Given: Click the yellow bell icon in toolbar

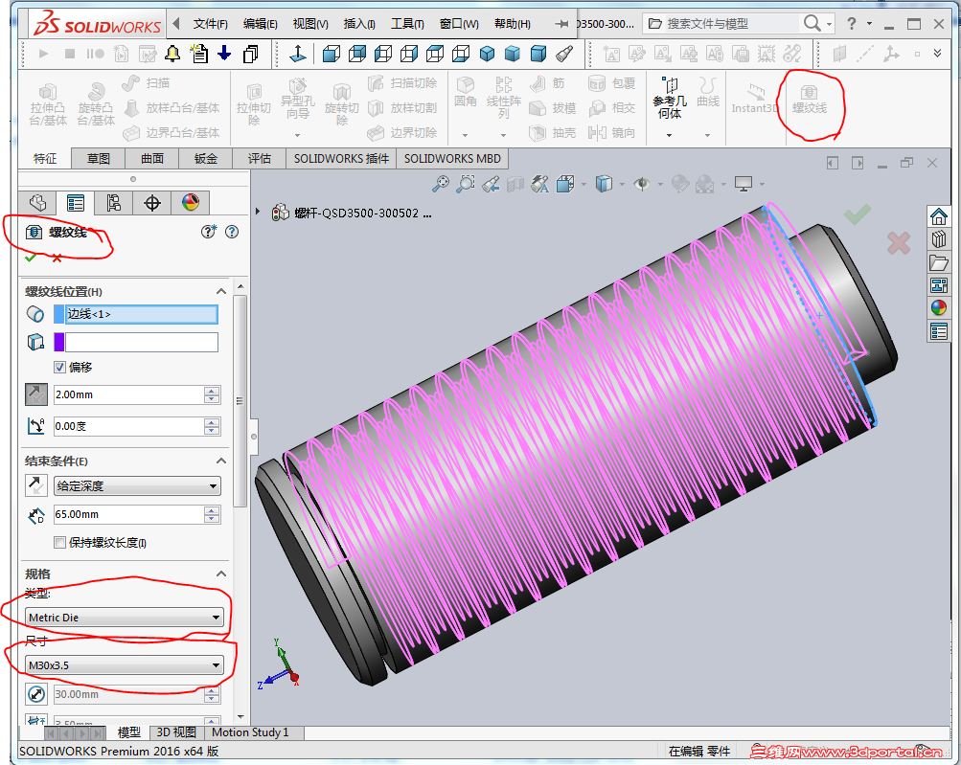Looking at the screenshot, I should pos(172,54).
